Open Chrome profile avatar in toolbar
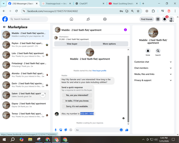The height and width of the screenshot is (143, 179). [x=169, y=11]
